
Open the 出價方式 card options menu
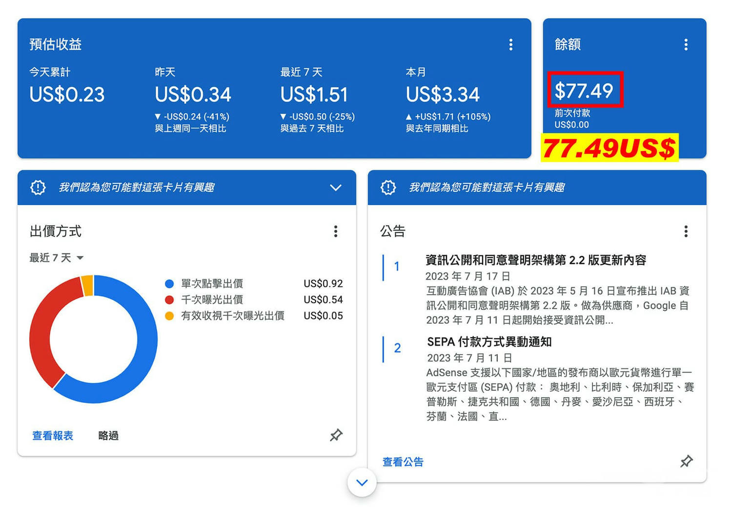pyautogui.click(x=336, y=232)
